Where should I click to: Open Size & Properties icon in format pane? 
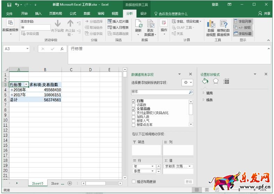[x=226, y=81]
